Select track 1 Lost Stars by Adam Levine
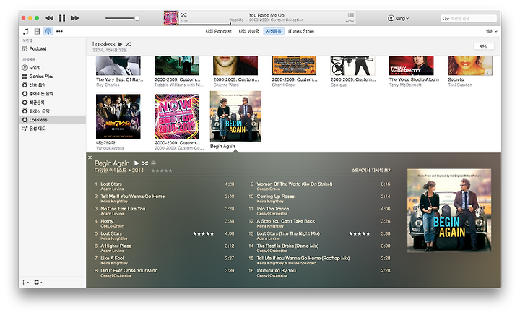 click(165, 186)
